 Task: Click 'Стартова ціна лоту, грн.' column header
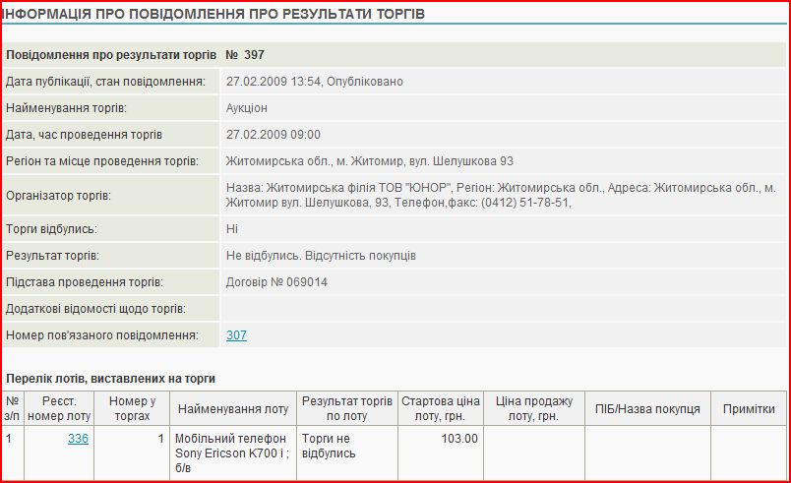tap(440, 409)
